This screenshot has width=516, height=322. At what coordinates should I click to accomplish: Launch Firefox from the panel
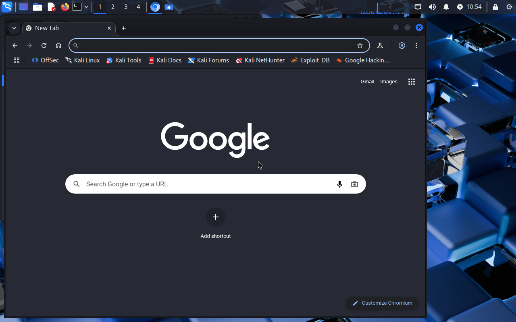tap(65, 7)
